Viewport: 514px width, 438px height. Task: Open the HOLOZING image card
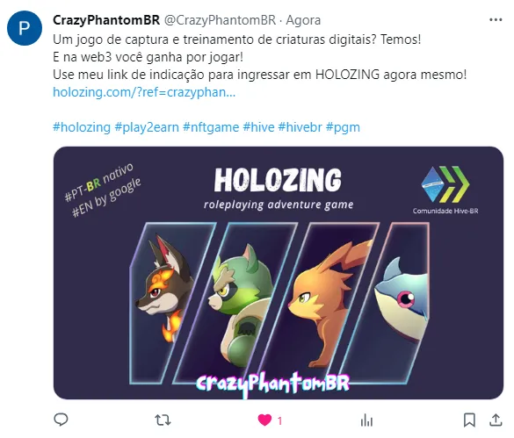(x=279, y=273)
